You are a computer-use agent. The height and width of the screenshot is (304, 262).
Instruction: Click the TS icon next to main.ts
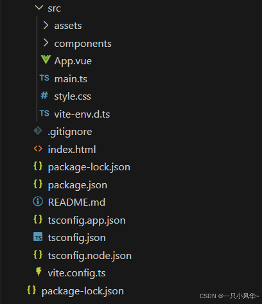(44, 78)
